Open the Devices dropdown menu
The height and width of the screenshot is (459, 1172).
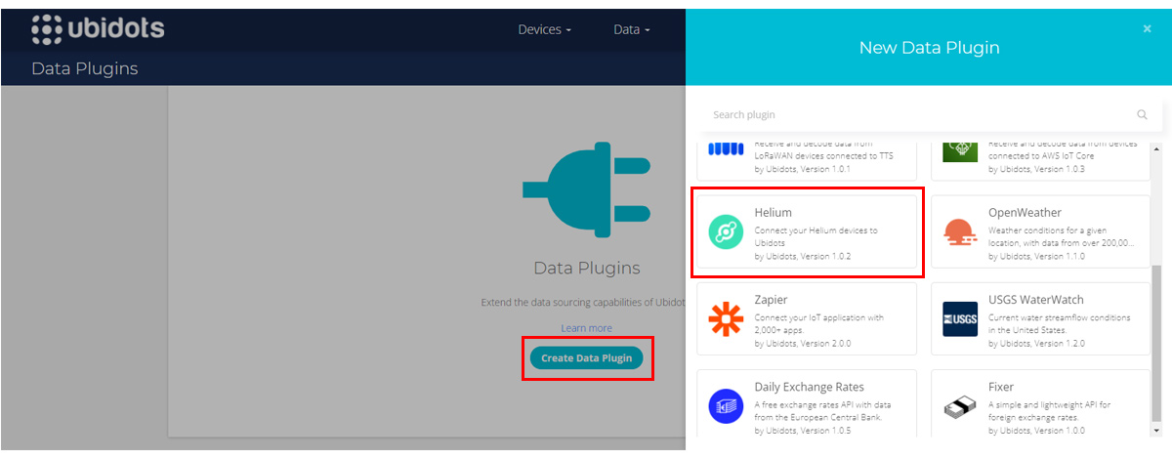(x=545, y=29)
